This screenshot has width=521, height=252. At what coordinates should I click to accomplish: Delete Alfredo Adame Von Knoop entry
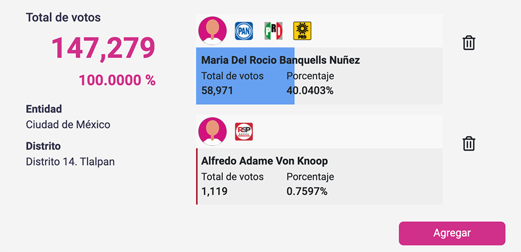(x=469, y=144)
